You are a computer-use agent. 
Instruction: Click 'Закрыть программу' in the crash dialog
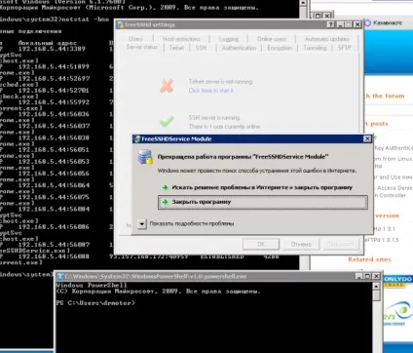(263, 202)
